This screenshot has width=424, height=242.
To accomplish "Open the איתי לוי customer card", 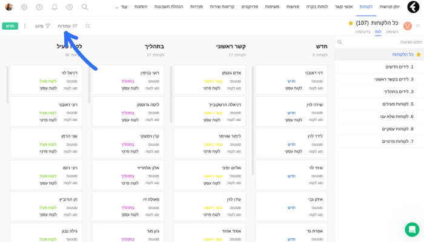I will [291, 175].
